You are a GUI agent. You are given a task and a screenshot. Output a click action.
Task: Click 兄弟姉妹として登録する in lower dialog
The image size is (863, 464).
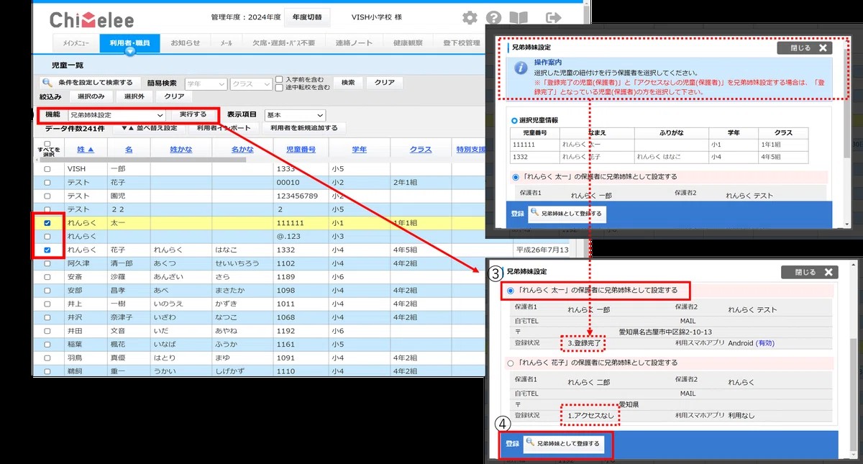pyautogui.click(x=562, y=444)
